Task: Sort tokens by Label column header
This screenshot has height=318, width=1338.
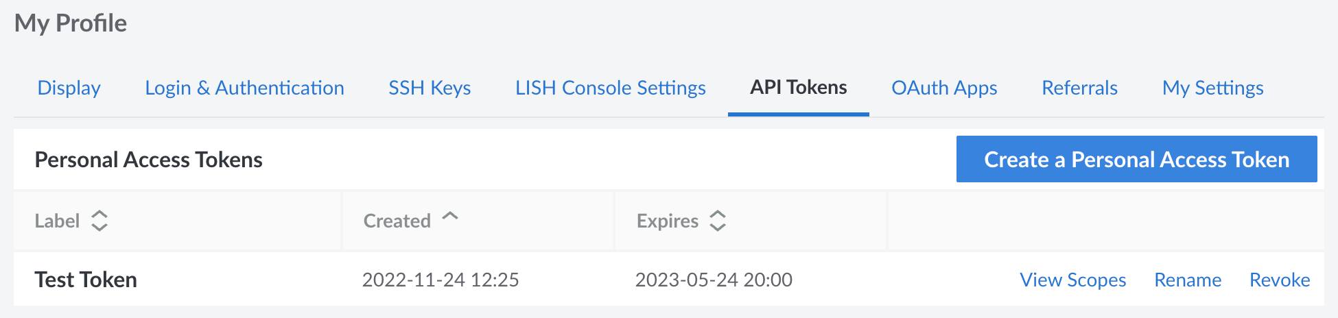Action: pyautogui.click(x=58, y=221)
